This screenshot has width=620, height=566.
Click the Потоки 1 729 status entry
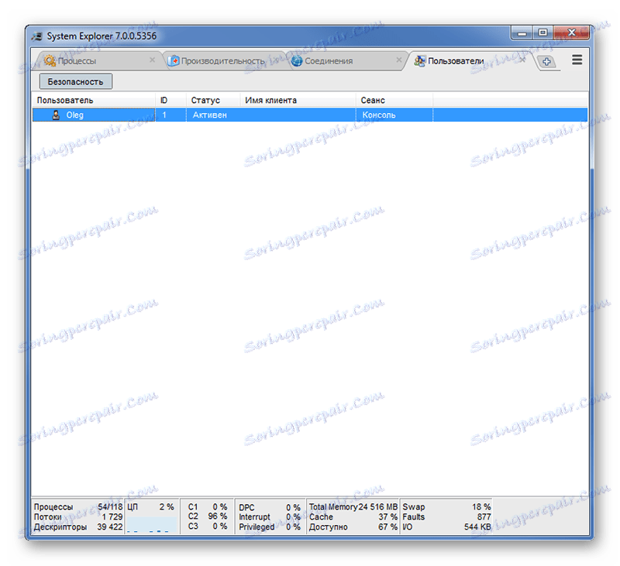[78, 516]
